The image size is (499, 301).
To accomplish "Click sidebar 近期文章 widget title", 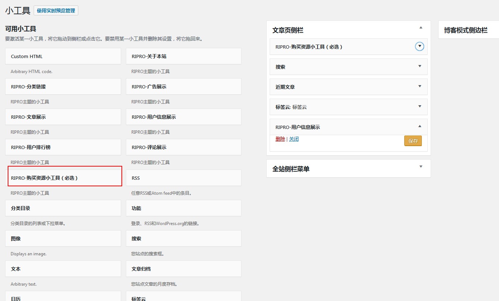I will 285,87.
